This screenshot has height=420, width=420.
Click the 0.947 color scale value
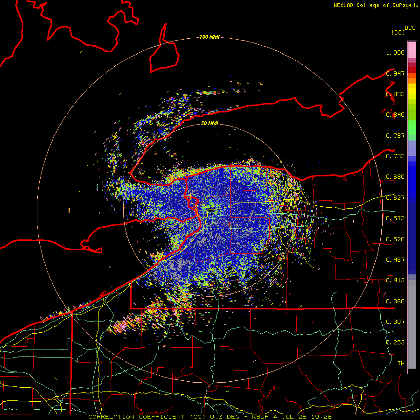pos(395,73)
